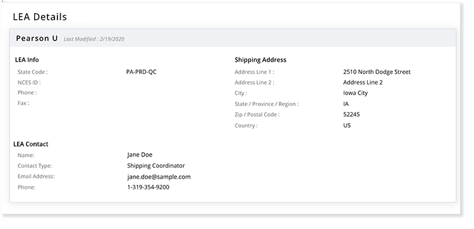Select the Jane Doe contact name

pyautogui.click(x=140, y=155)
